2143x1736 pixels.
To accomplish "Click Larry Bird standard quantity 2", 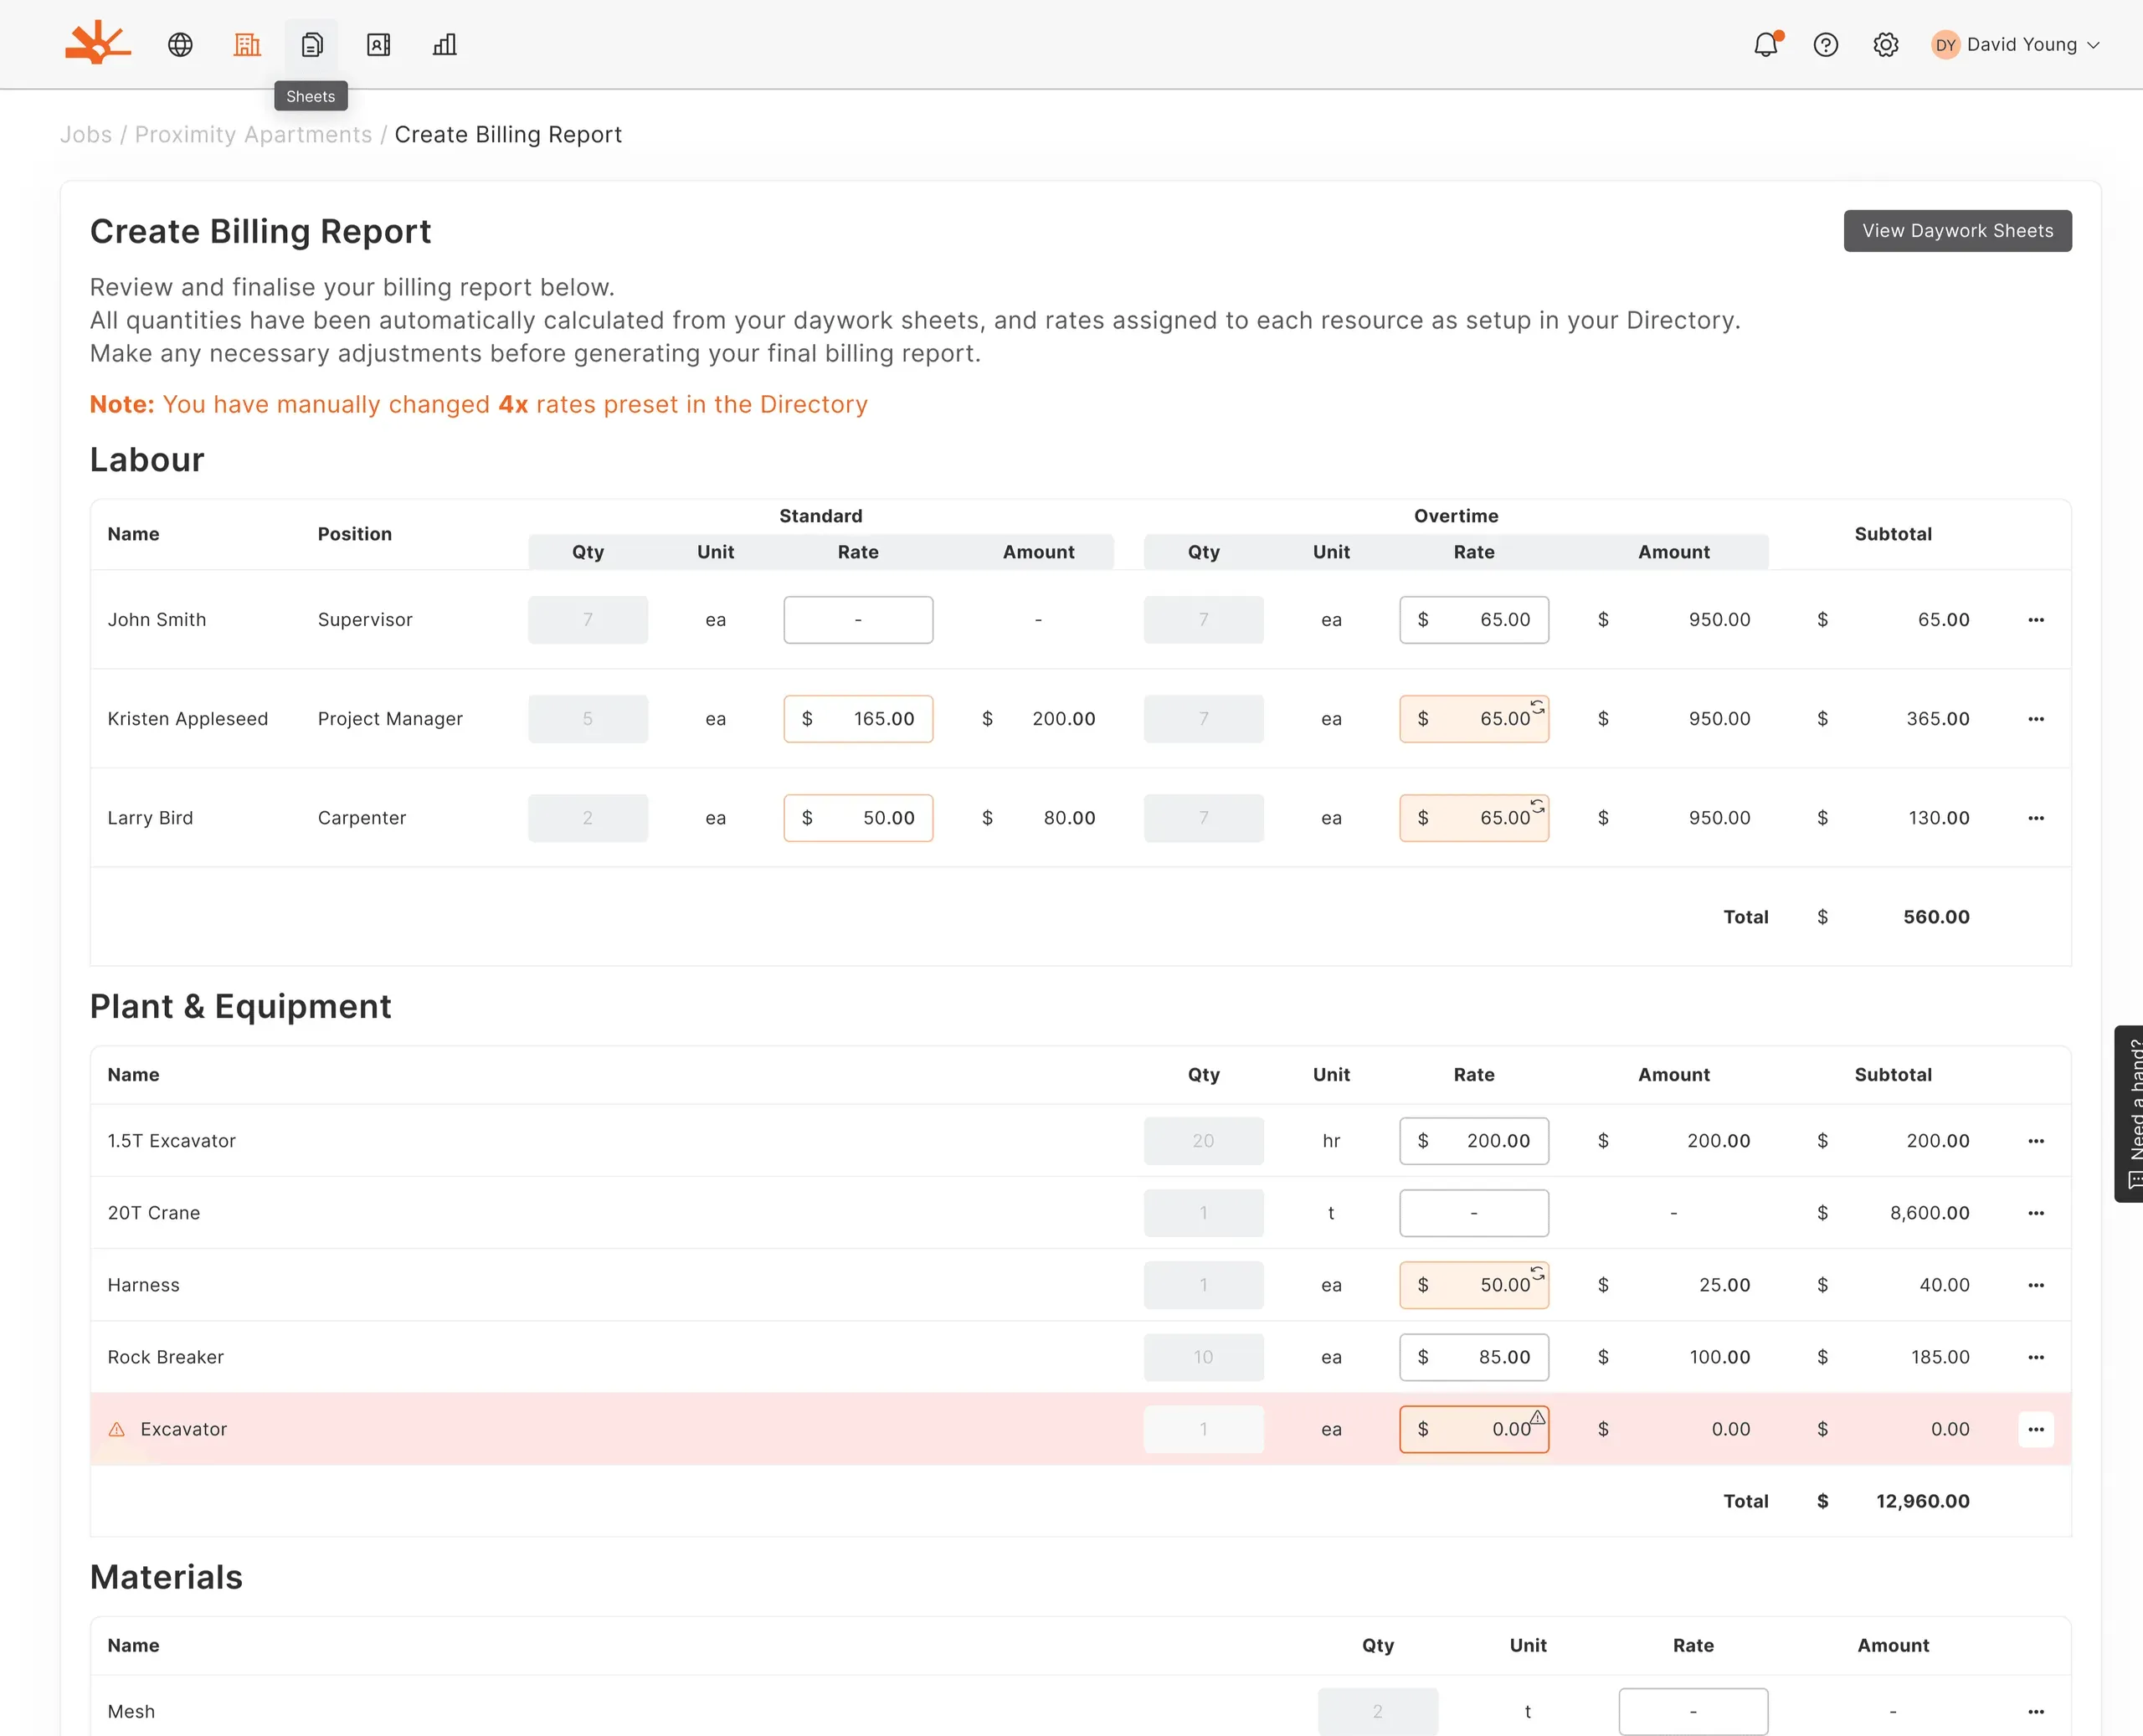I will pos(588,818).
